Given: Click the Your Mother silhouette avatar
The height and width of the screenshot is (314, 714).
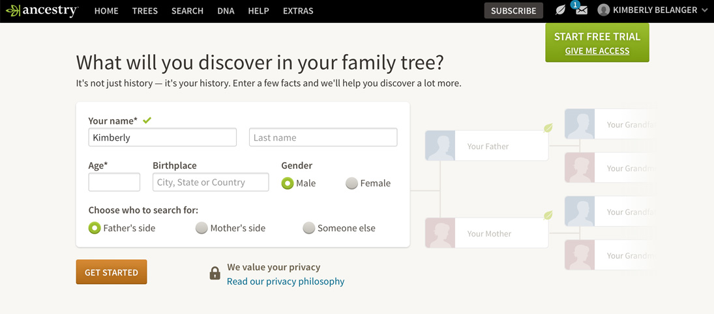Looking at the screenshot, I should 440,233.
